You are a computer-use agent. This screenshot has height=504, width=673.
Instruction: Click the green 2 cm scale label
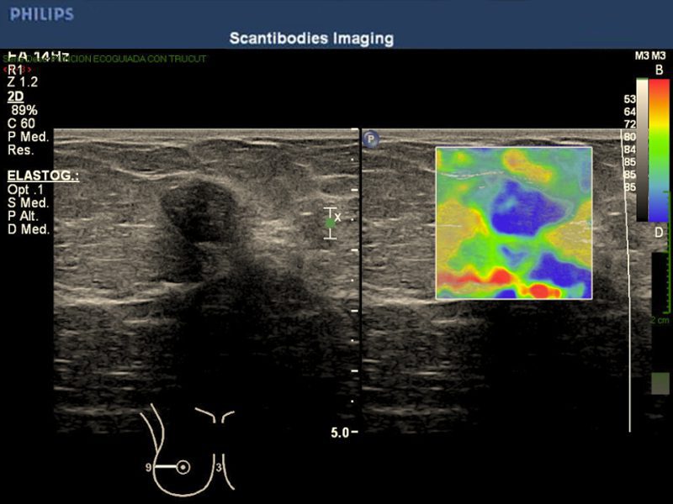(659, 321)
